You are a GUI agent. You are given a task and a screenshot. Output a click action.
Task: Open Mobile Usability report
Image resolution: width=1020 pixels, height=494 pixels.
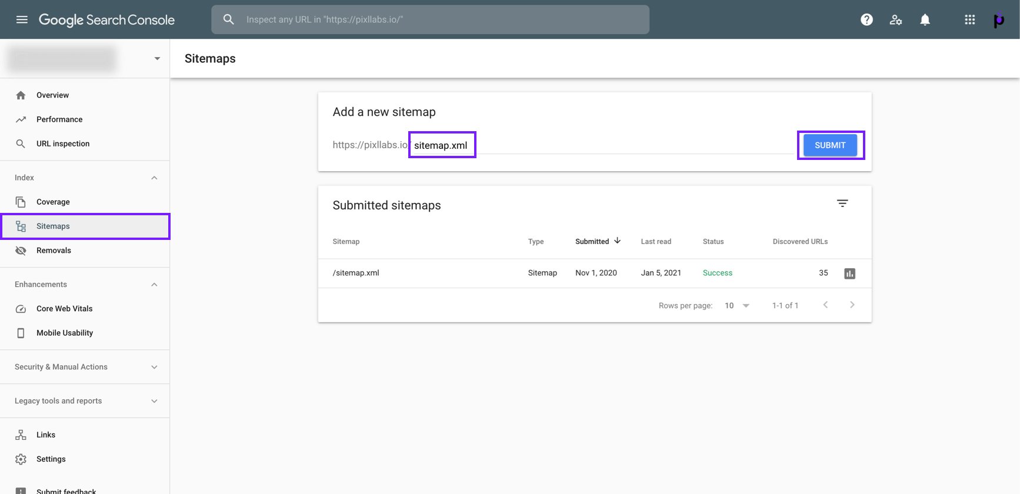(85, 333)
